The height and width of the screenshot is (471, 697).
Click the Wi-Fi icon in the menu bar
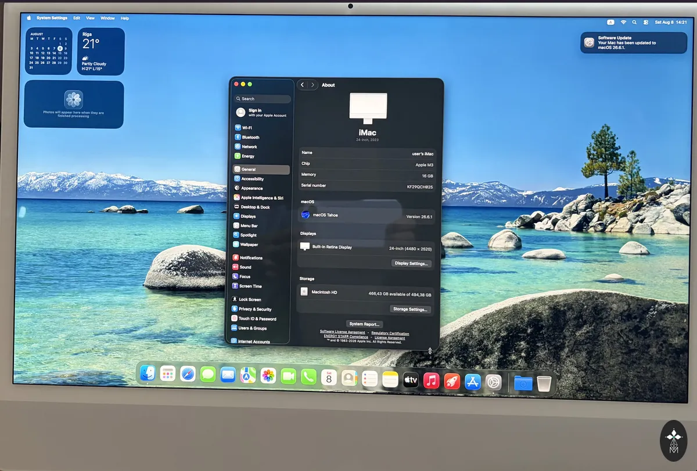click(623, 22)
